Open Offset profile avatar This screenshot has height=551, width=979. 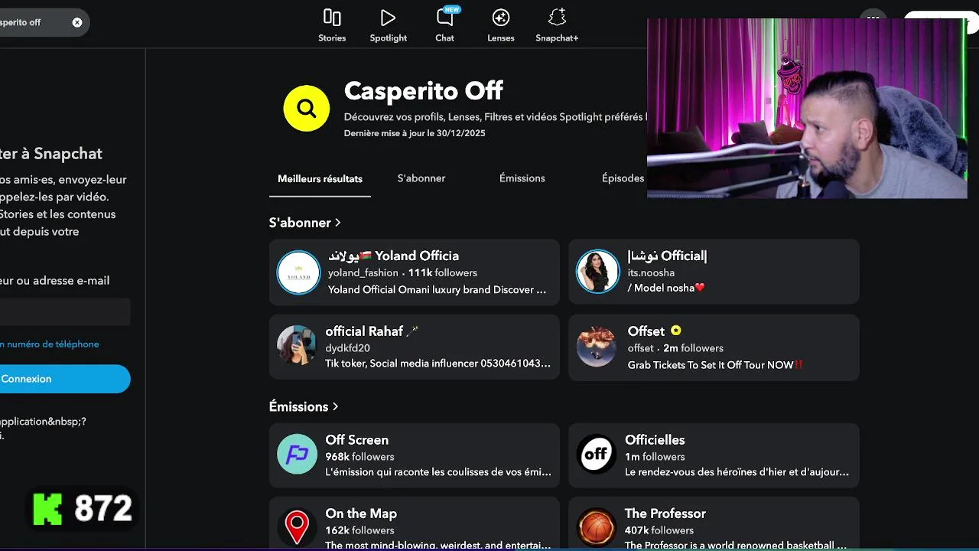coord(596,347)
